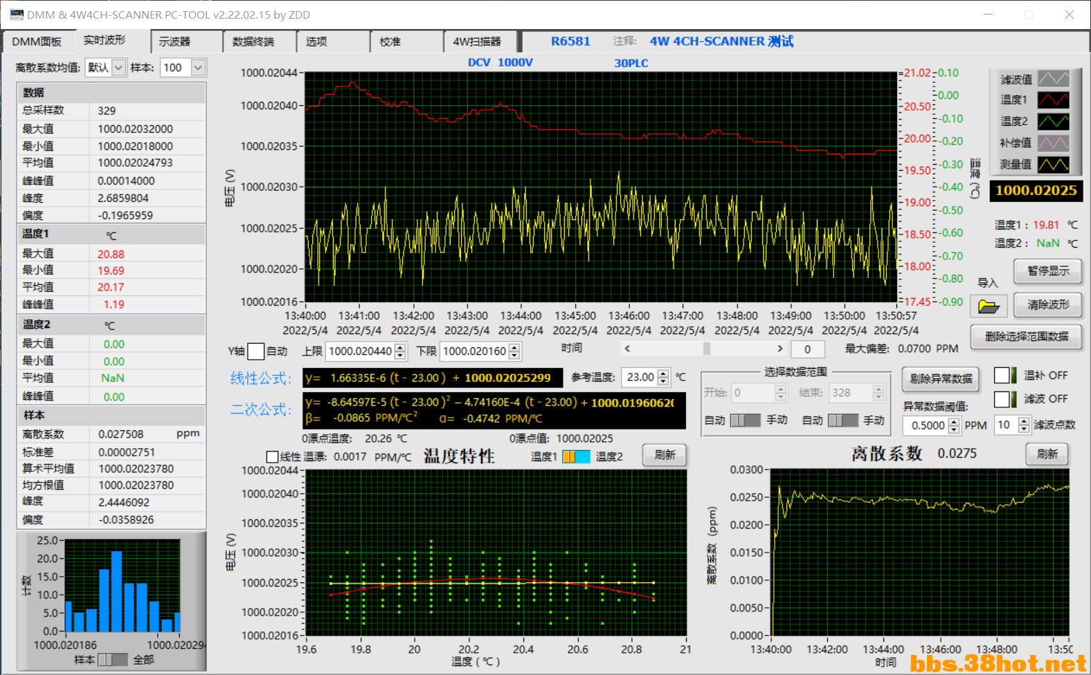The height and width of the screenshot is (675, 1091).
Task: Refresh the 离散系数 chart with 刷新
Action: pos(1047,454)
